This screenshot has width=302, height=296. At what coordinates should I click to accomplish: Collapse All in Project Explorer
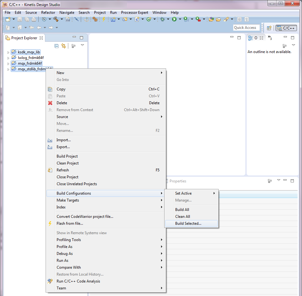(x=56, y=46)
